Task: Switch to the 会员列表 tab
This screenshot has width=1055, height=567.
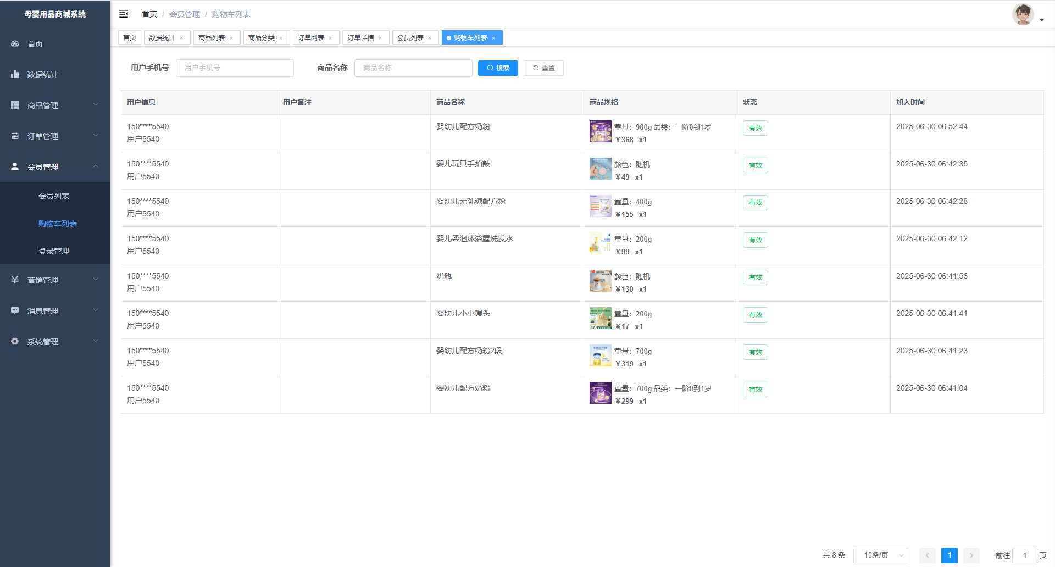Action: point(410,37)
